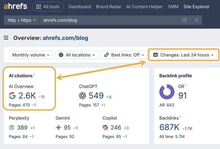
Task: Open the Gemini 95 citations
Action: tap(67, 128)
